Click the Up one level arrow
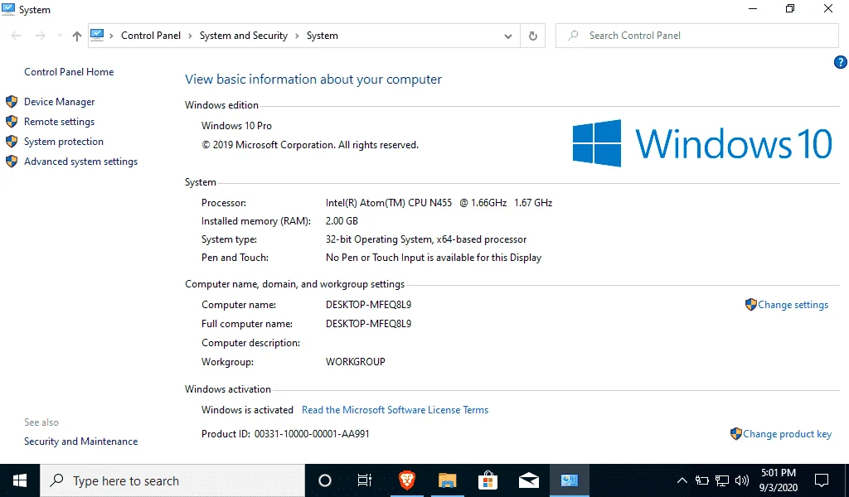Image resolution: width=849 pixels, height=497 pixels. coord(77,36)
